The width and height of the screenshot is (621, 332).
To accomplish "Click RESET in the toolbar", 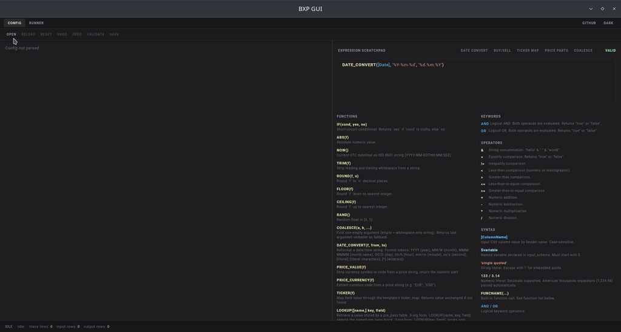I will pos(46,35).
